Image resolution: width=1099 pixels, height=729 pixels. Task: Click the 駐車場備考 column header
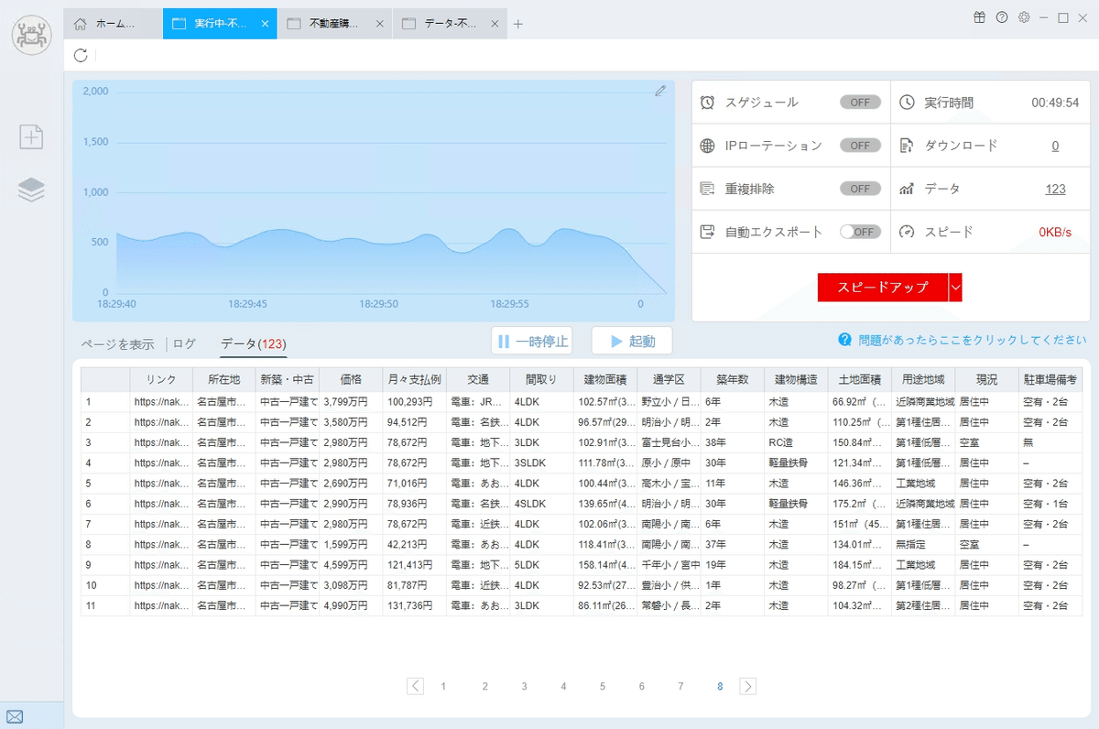(x=1050, y=379)
